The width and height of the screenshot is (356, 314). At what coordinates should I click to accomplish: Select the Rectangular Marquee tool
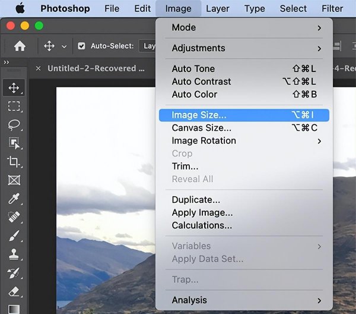coord(14,106)
